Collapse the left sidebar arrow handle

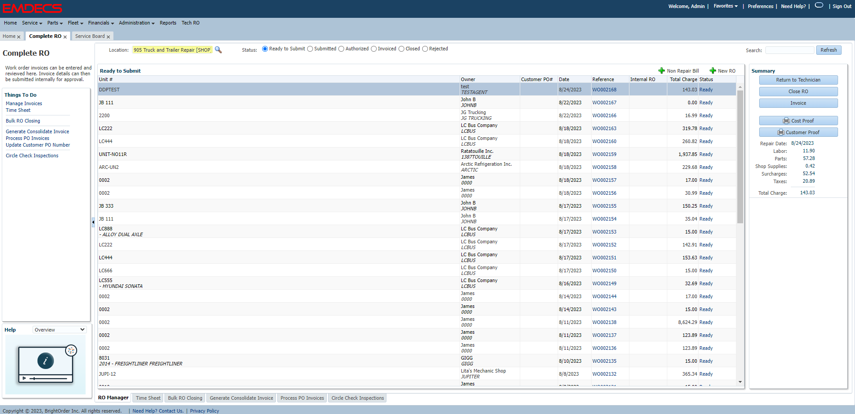point(93,222)
